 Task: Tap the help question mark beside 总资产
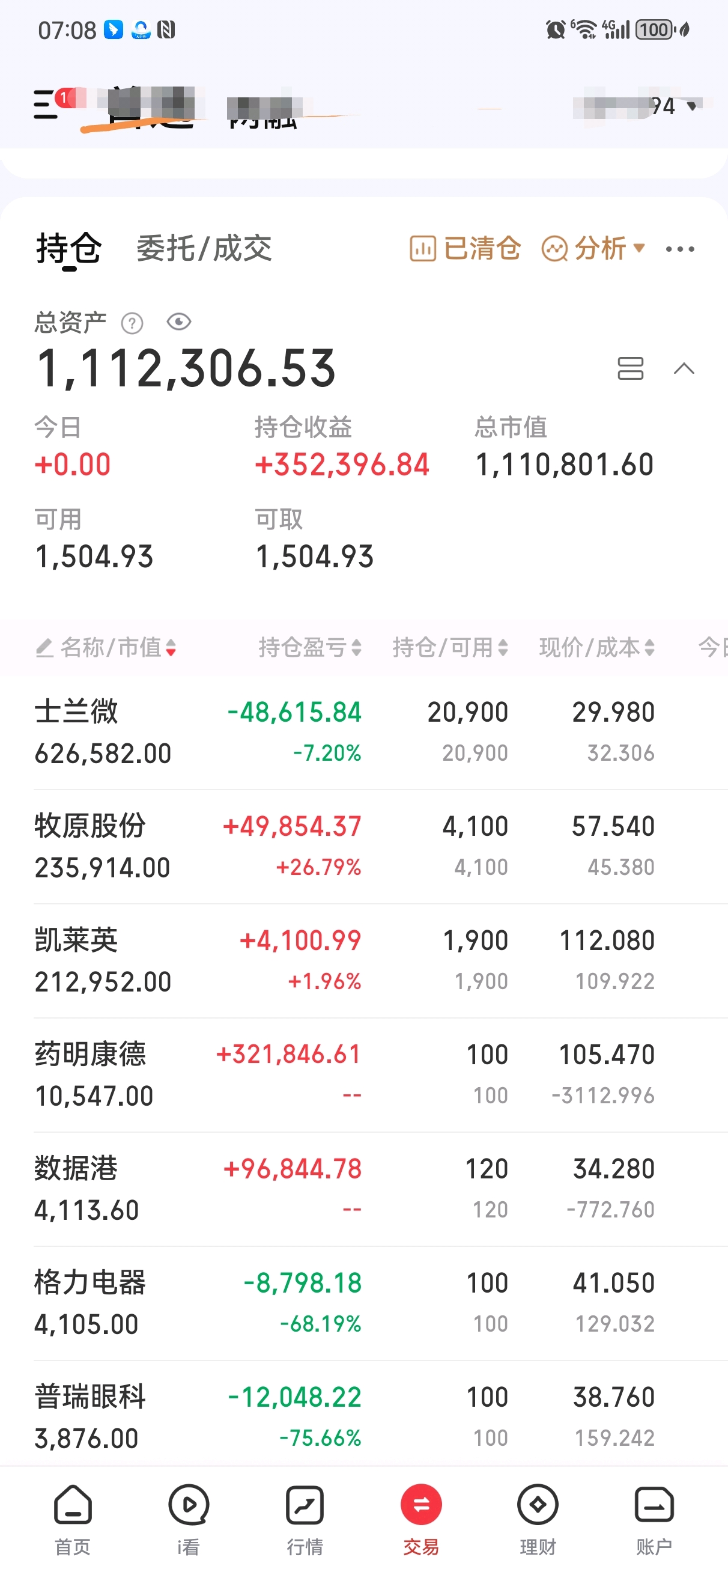pos(132,323)
